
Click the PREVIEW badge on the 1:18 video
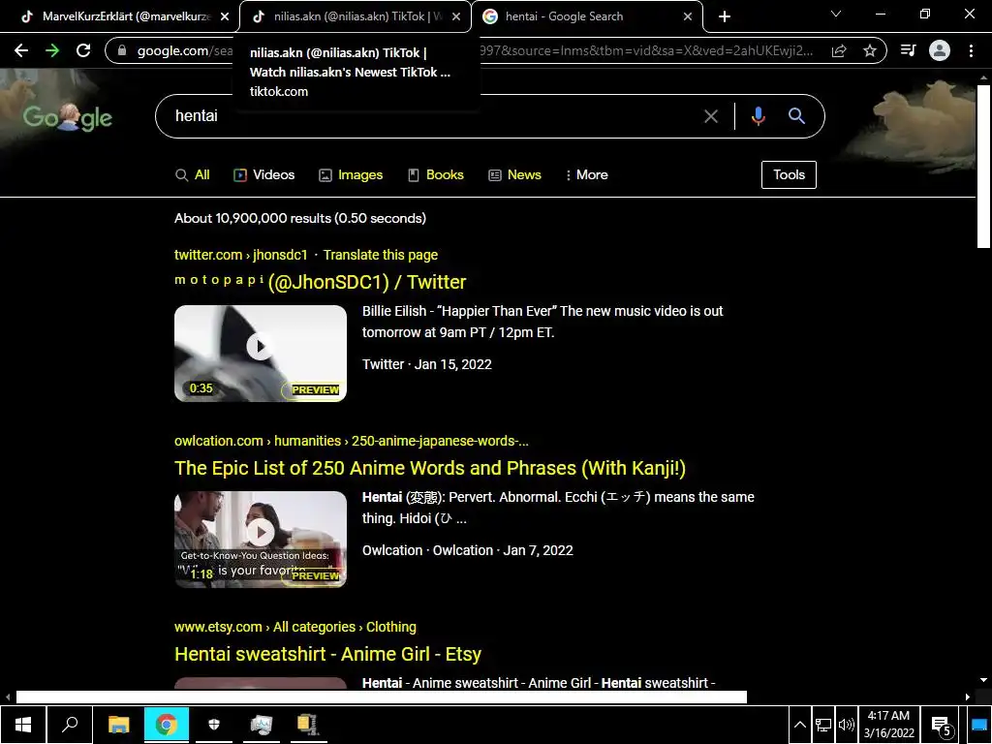tap(315, 575)
